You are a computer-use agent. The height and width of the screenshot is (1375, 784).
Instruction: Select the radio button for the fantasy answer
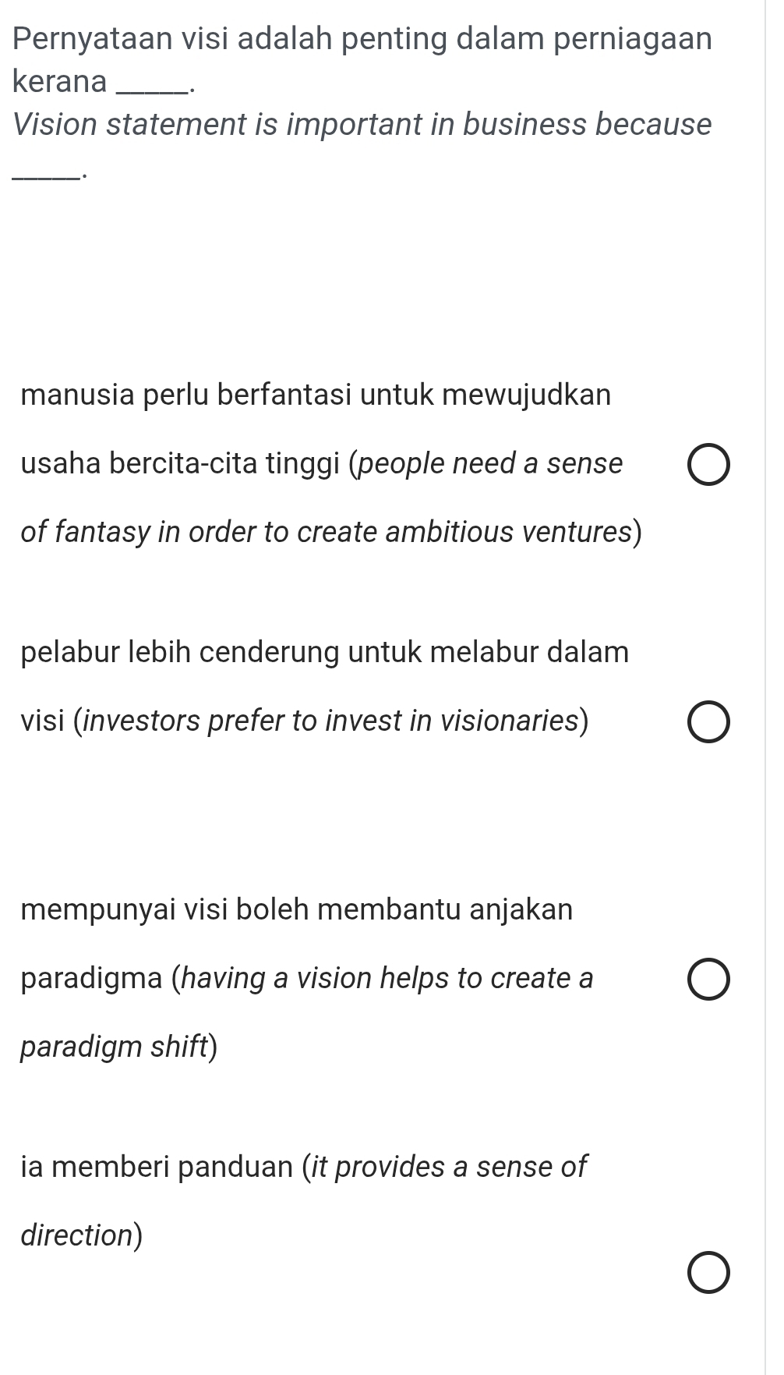pos(710,463)
